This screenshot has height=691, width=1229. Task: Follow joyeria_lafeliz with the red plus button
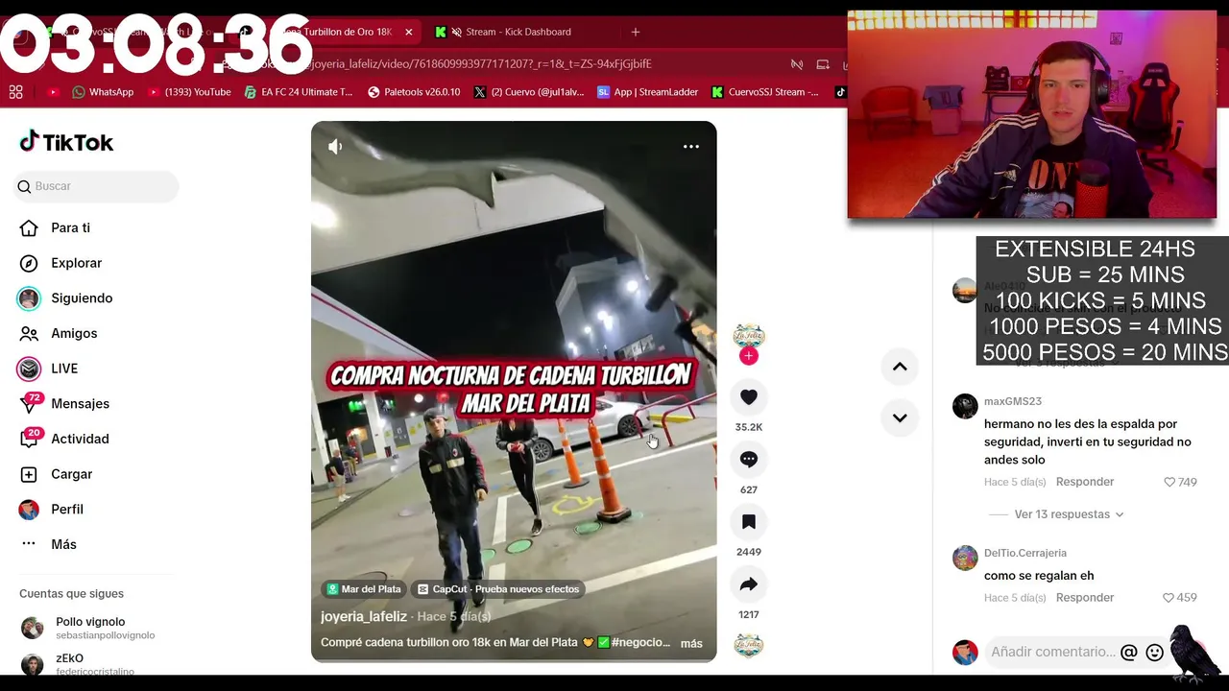[749, 356]
